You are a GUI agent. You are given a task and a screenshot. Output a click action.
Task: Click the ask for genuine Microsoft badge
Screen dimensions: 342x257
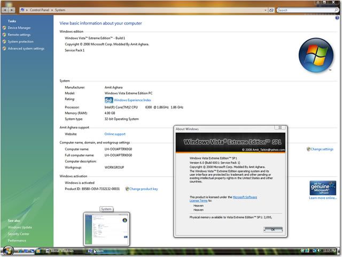(x=323, y=188)
